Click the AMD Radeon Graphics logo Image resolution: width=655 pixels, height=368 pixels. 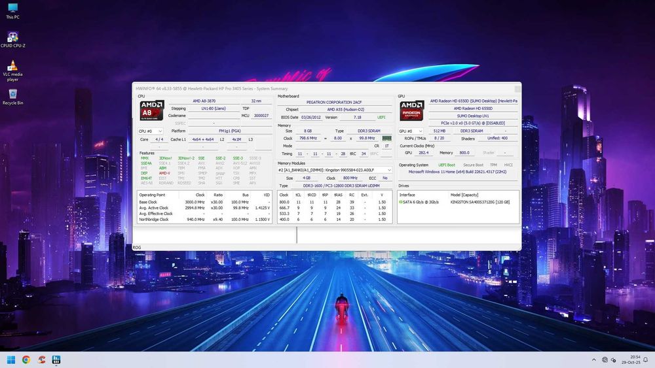[x=412, y=110]
